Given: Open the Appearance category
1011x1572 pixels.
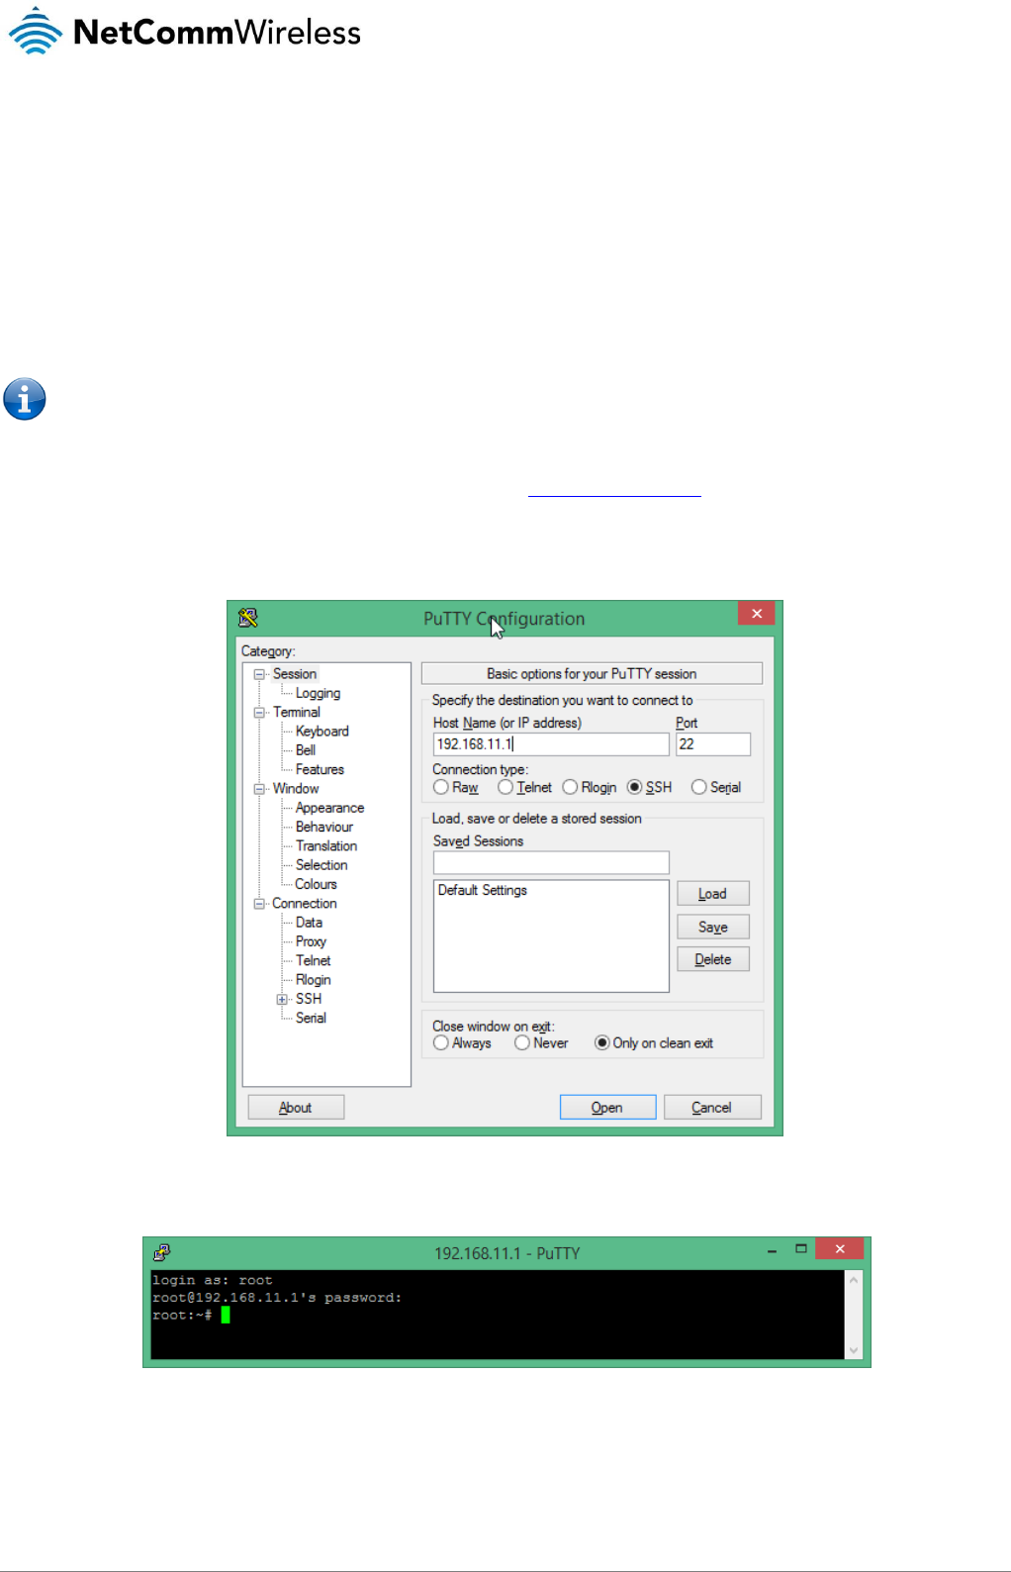Looking at the screenshot, I should [x=329, y=808].
